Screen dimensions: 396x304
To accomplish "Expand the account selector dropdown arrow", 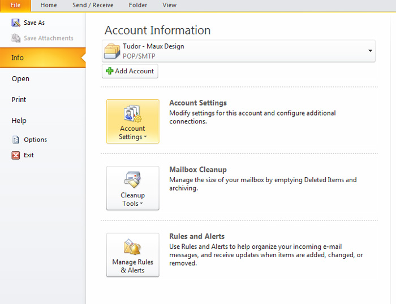I will tap(370, 51).
